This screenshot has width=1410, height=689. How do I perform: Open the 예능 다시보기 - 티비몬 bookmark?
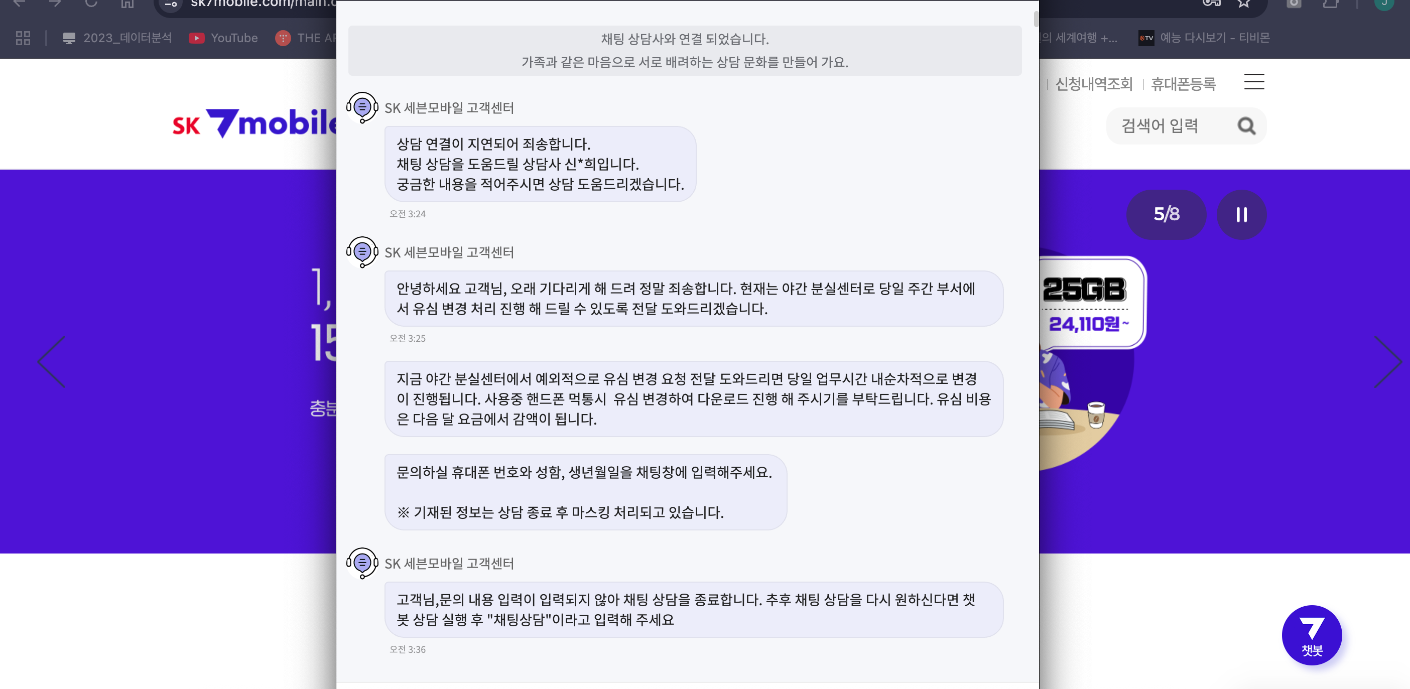(x=1204, y=38)
